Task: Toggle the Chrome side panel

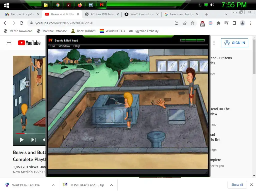Action: 234,23
